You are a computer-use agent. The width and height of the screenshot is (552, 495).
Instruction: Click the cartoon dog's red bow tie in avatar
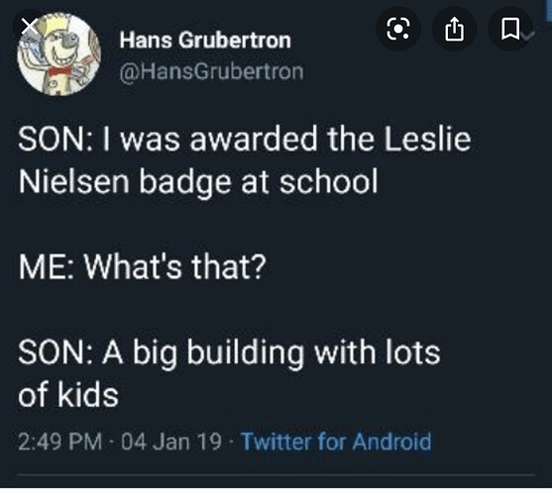(59, 71)
